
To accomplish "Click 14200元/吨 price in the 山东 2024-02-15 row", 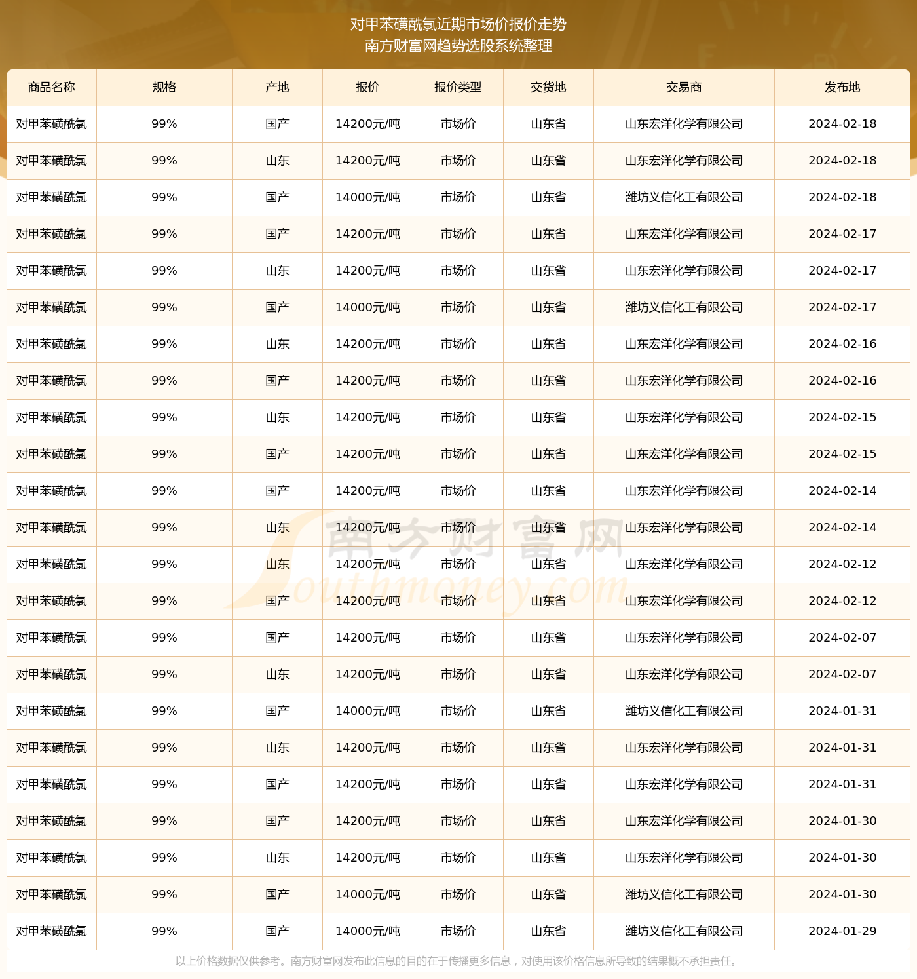I will tap(367, 417).
